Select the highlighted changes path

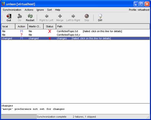(62, 38)
